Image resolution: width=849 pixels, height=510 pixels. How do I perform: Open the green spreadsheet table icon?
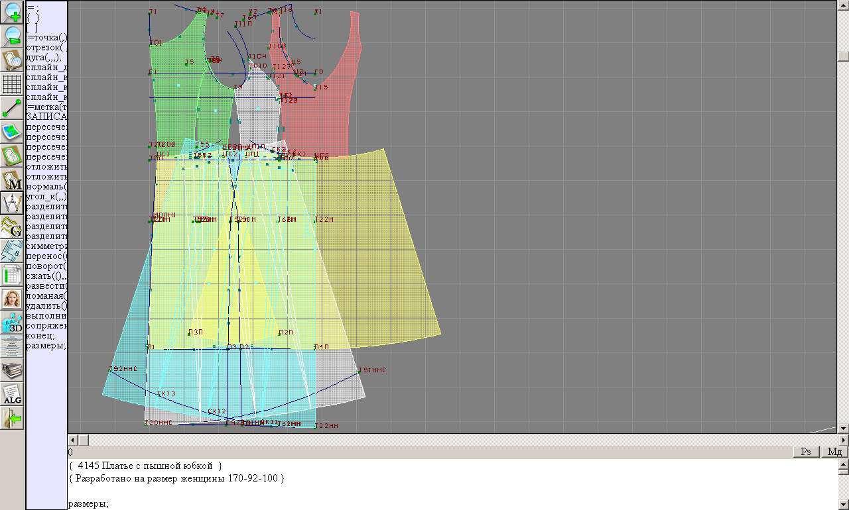(12, 275)
